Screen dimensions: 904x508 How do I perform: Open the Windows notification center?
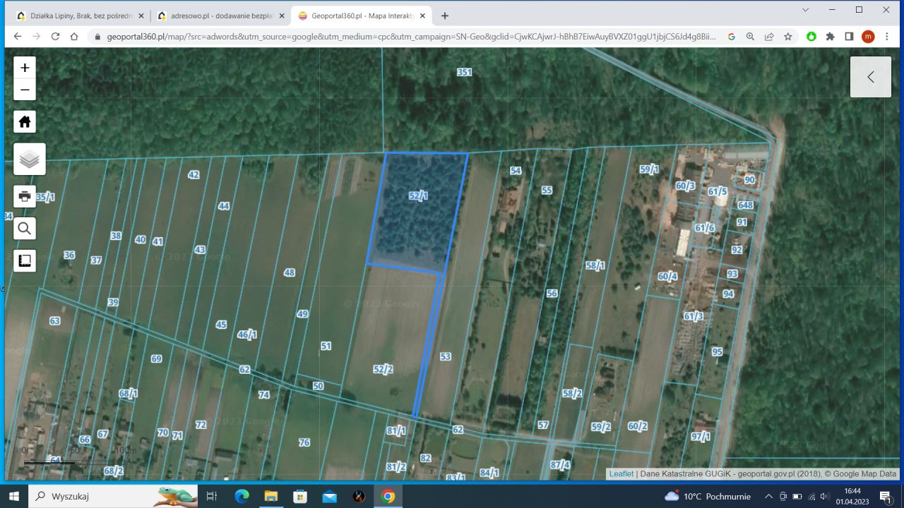[886, 496]
